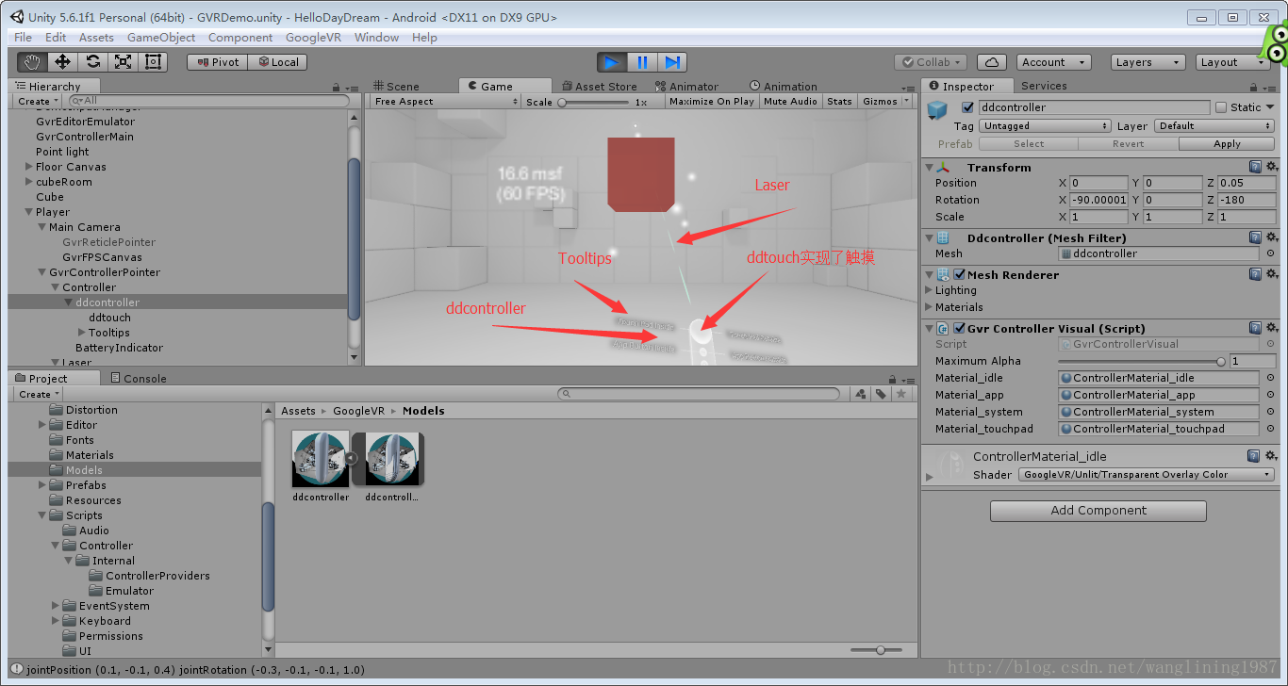Viewport: 1288px width, 686px height.
Task: Select the Hand tool
Action: pyautogui.click(x=33, y=62)
